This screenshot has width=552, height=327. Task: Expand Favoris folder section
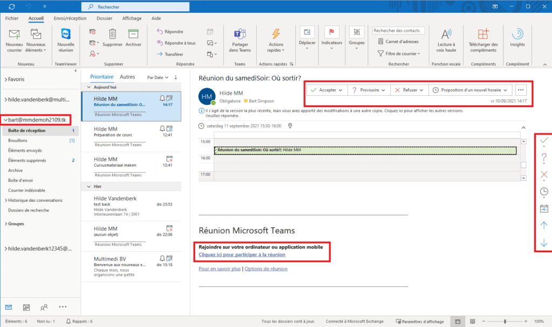6,80
